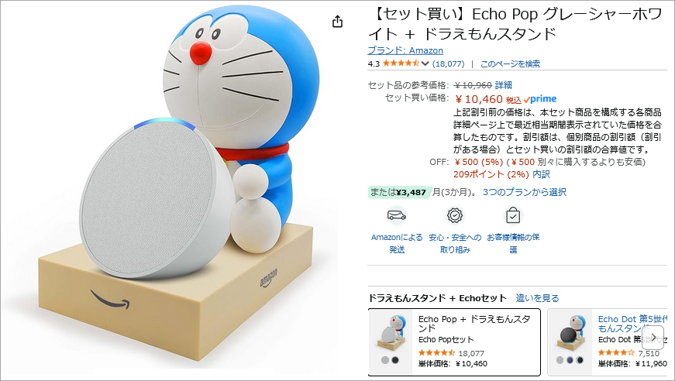Choose the blue swatch for Echo Dot set
The width and height of the screenshot is (675, 381).
pos(570,360)
